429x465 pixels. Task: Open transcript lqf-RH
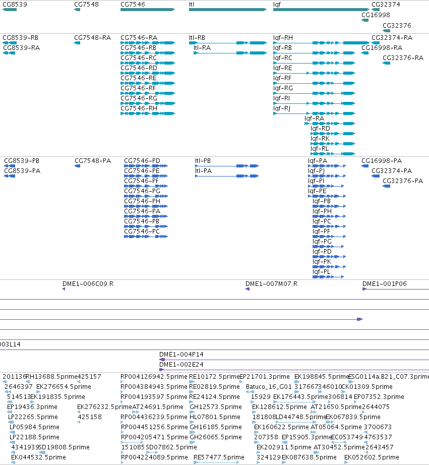[x=283, y=38]
